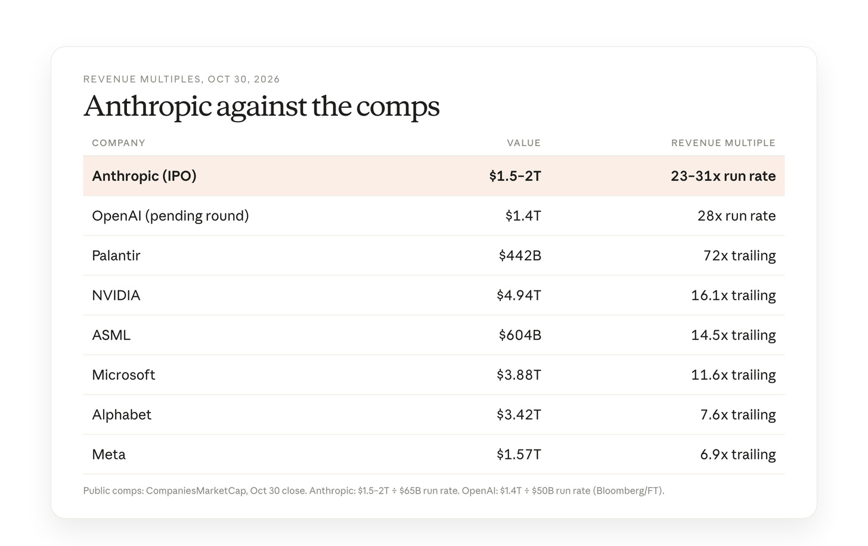
Task: Click Palantir's 72x trailing multiple
Action: (739, 256)
